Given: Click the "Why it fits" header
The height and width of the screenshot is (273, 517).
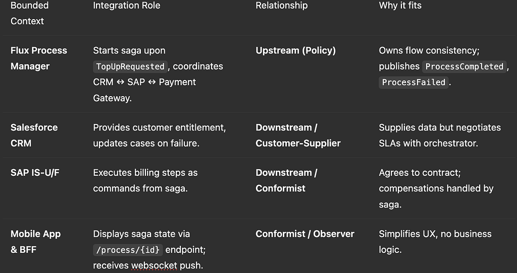Looking at the screenshot, I should click(x=400, y=6).
